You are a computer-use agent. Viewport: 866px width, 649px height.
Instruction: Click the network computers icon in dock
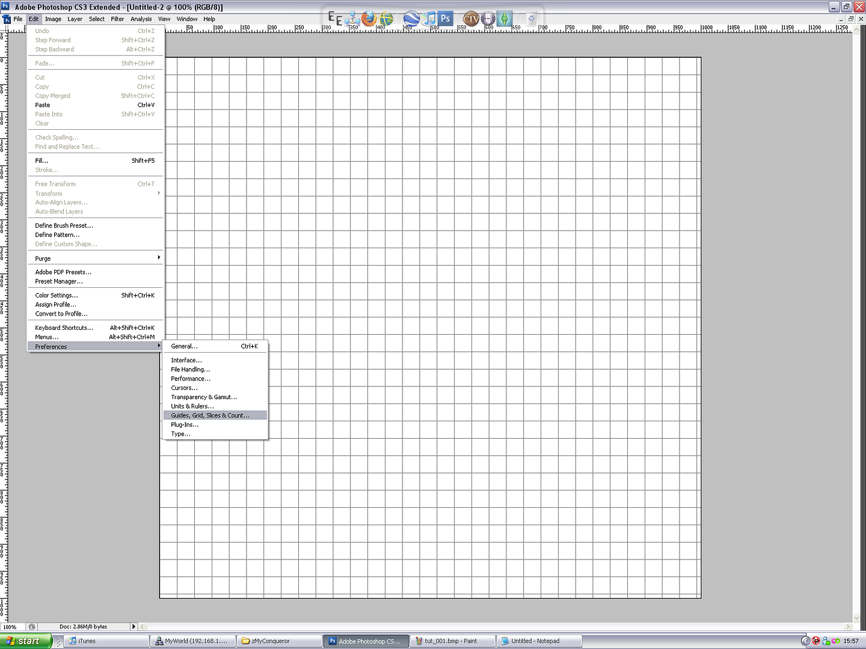(352, 19)
